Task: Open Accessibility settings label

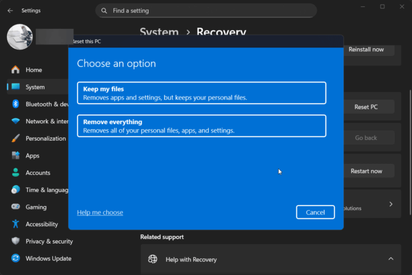Action: point(42,224)
